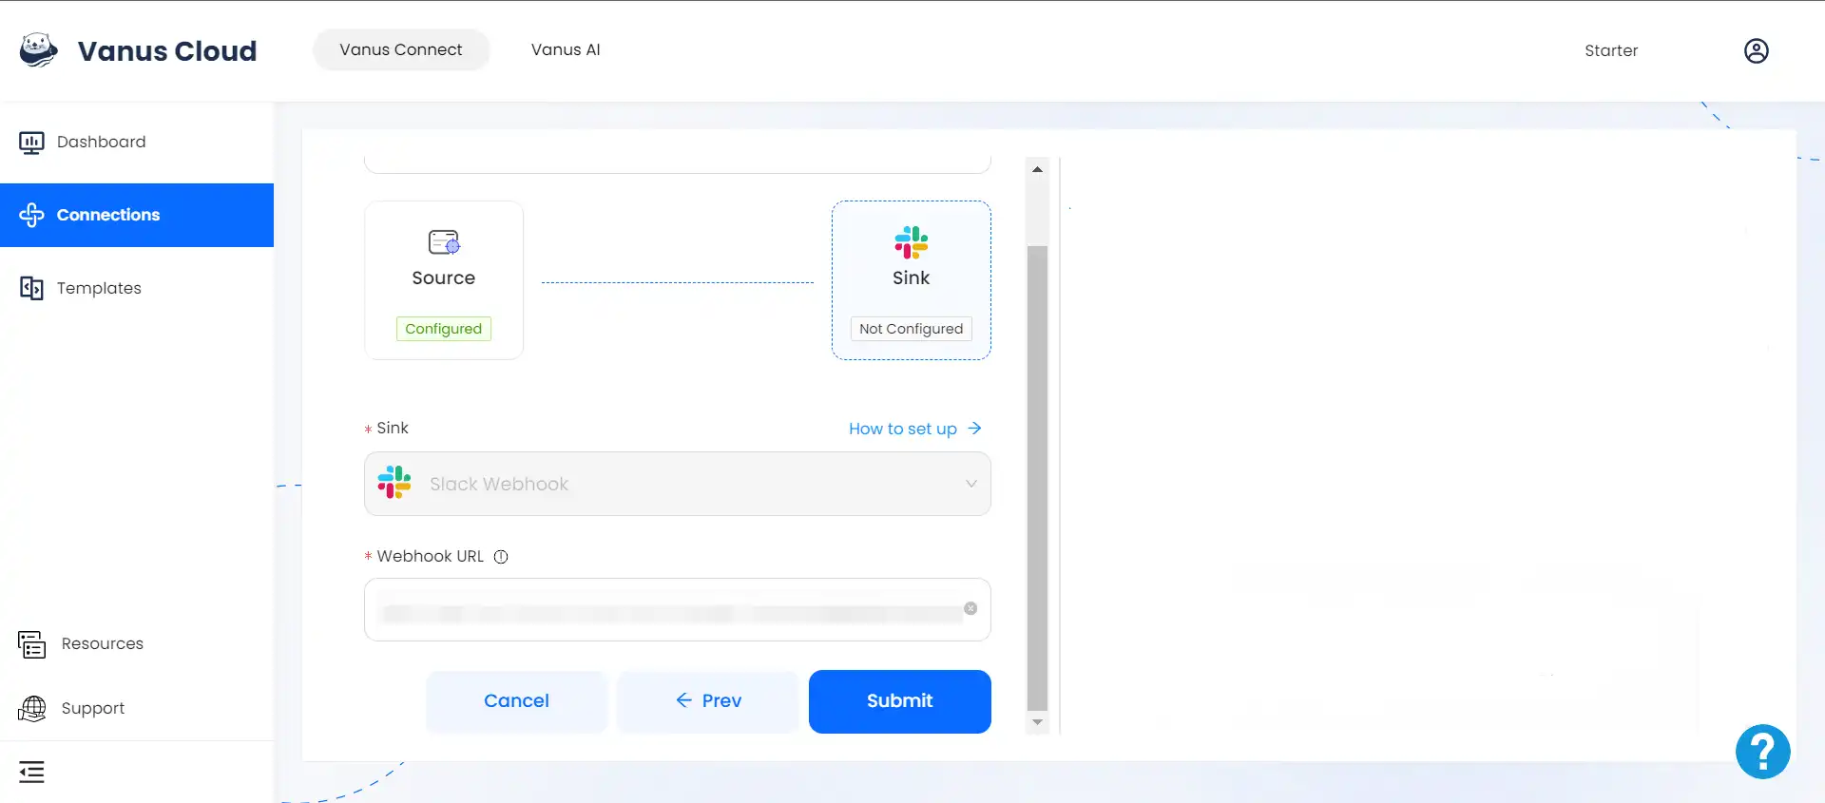Collapse the sidebar with the menu icon

coord(31,772)
